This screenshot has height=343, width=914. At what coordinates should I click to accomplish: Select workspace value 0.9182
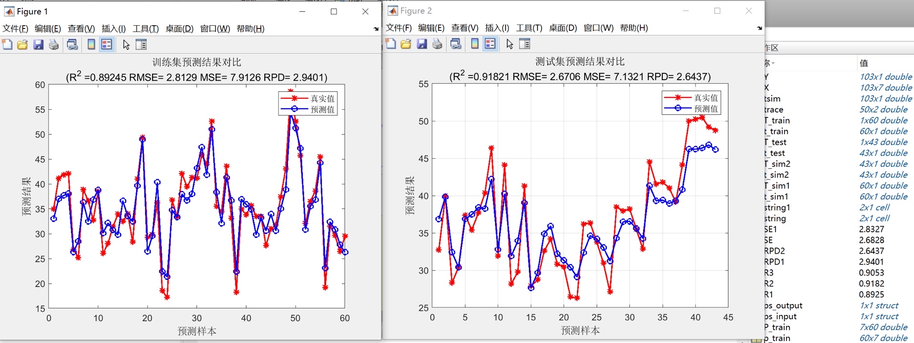pyautogui.click(x=871, y=284)
